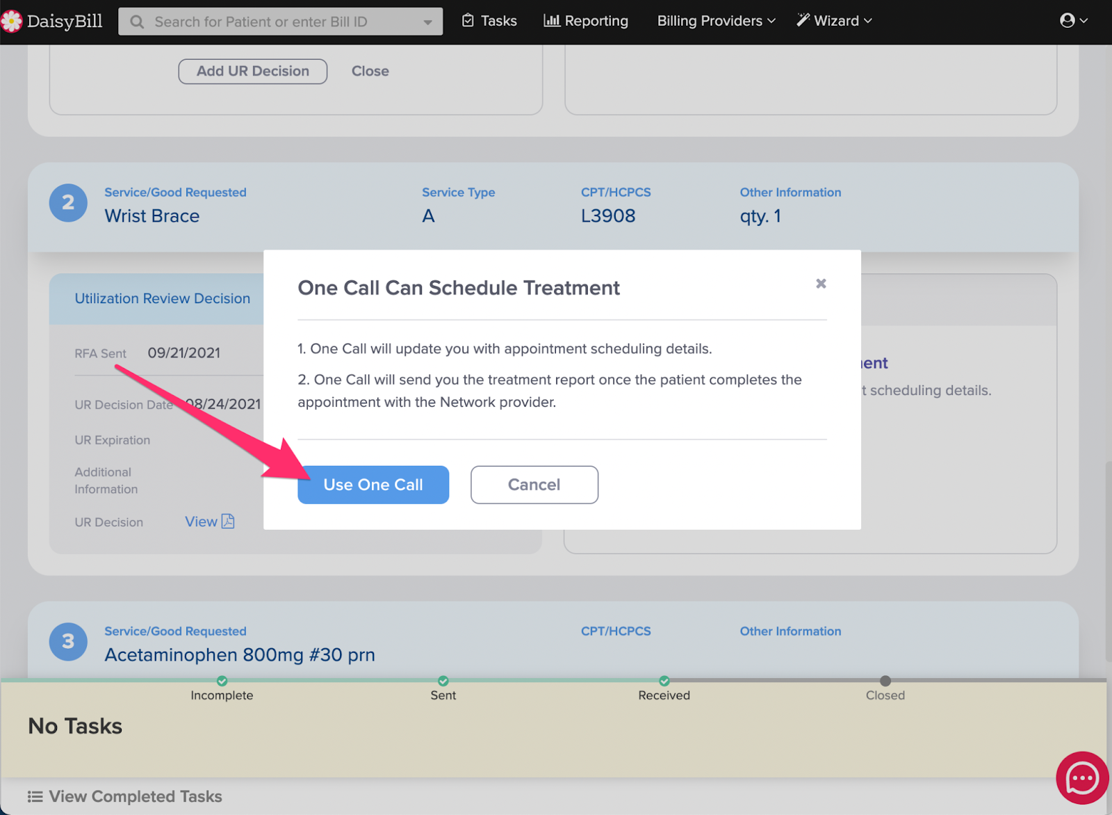Screen dimensions: 1112x815
Task: Click the Received status checkmark
Action: tap(664, 681)
